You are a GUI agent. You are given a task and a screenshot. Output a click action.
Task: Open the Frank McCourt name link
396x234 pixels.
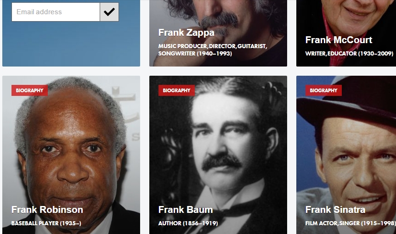[x=339, y=40]
